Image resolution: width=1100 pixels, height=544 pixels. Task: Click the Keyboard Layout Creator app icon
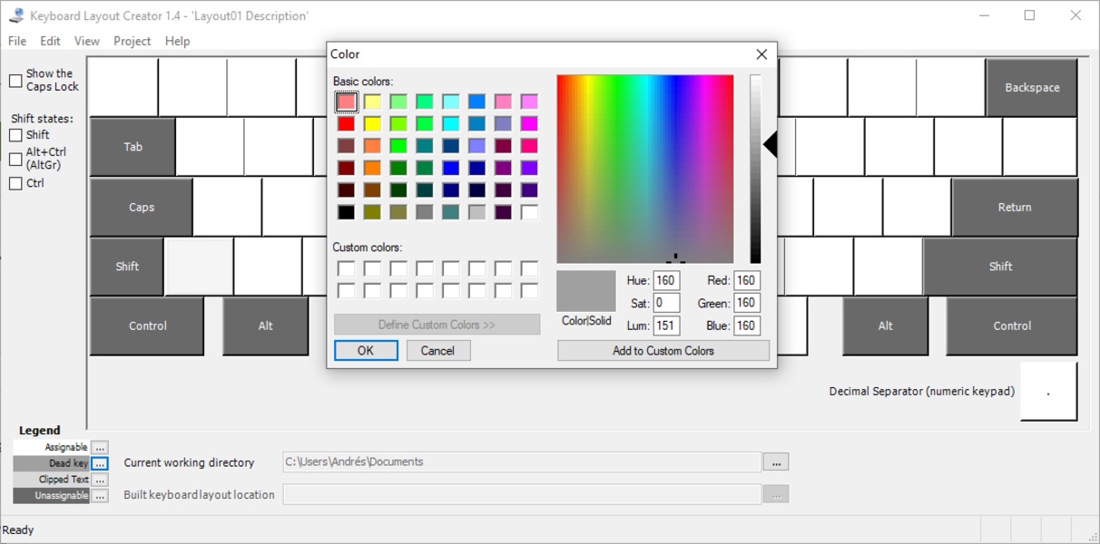(15, 15)
